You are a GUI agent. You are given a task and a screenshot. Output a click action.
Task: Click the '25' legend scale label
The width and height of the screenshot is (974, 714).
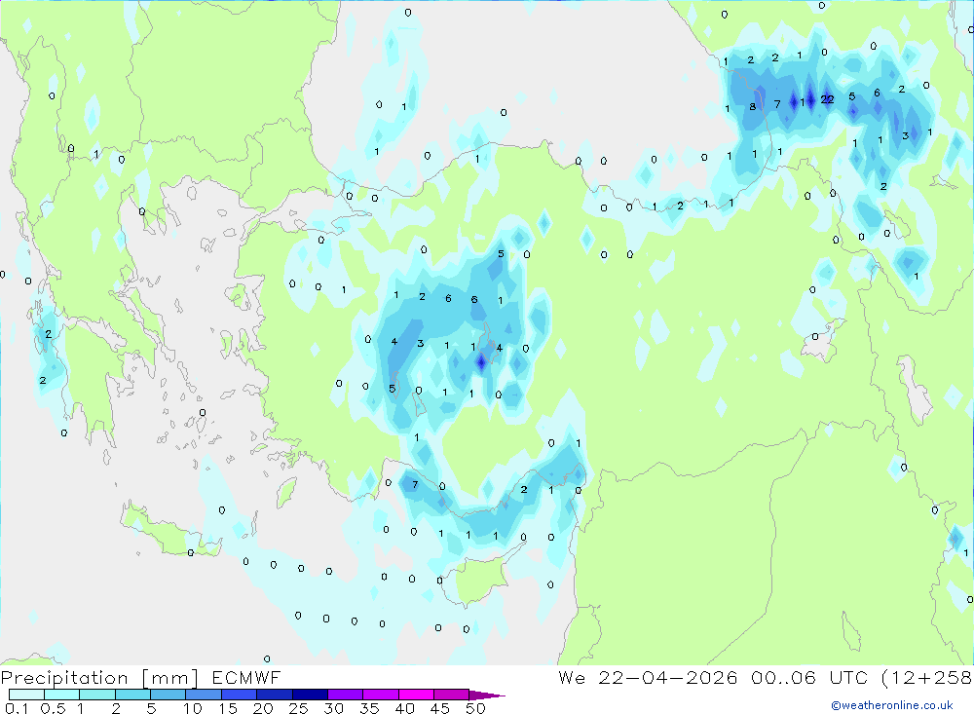(299, 708)
